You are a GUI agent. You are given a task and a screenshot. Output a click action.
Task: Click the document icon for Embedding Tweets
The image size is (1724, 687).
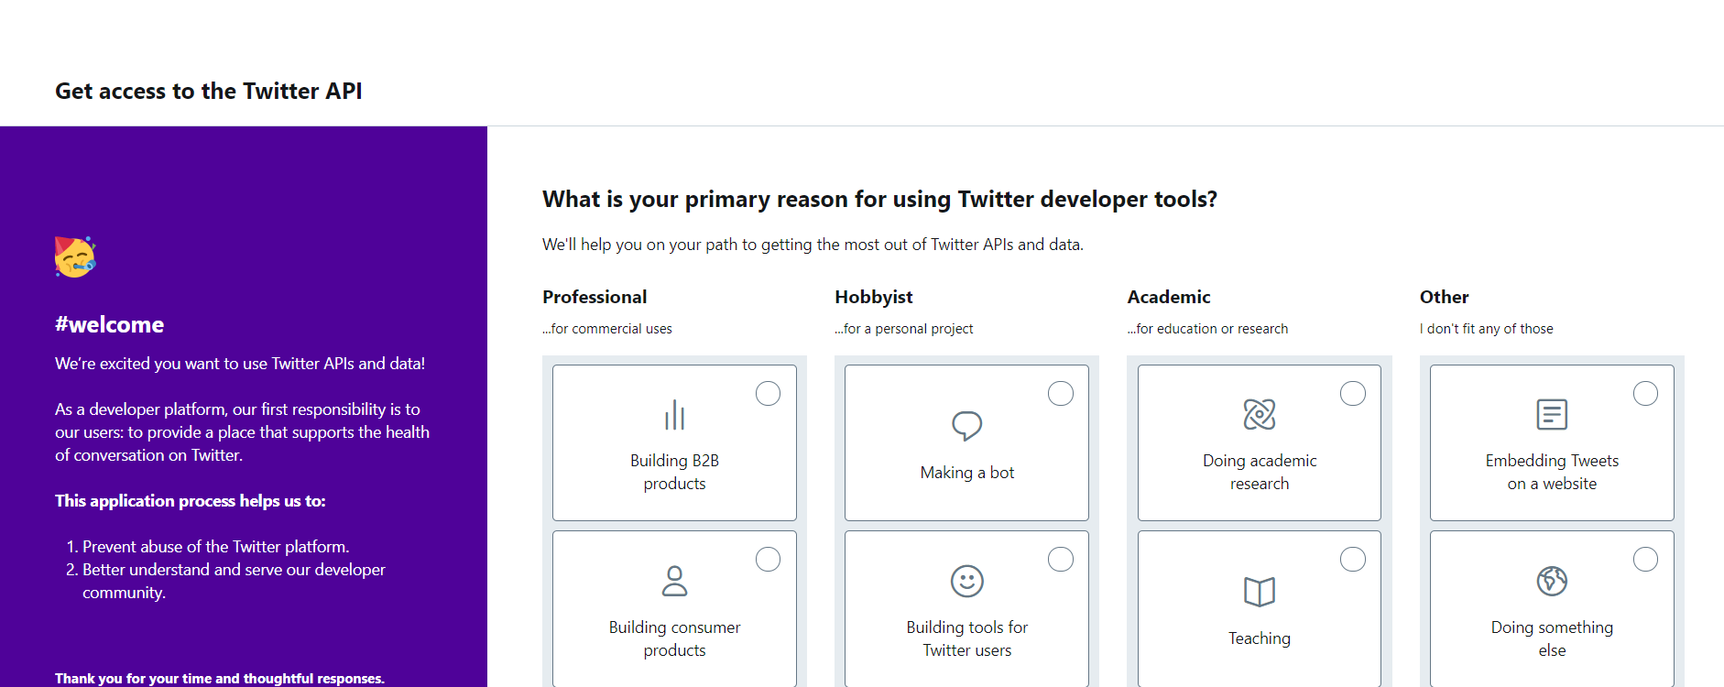coord(1552,415)
